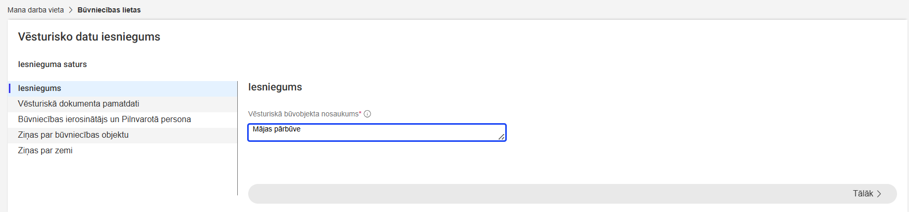
Task: Select Ziņas par būvniecības objektu section
Action: tap(73, 135)
